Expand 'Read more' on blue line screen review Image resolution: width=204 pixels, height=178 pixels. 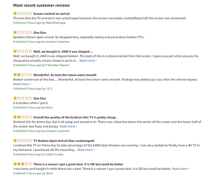coord(68,126)
